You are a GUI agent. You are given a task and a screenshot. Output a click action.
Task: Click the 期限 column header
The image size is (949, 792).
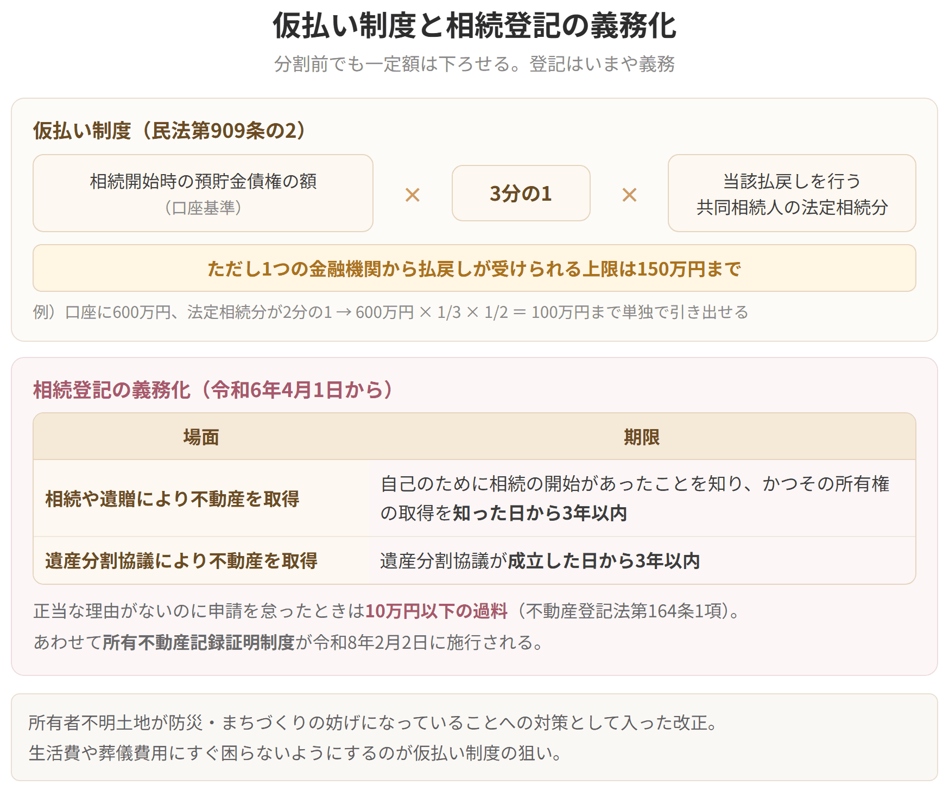pos(642,437)
